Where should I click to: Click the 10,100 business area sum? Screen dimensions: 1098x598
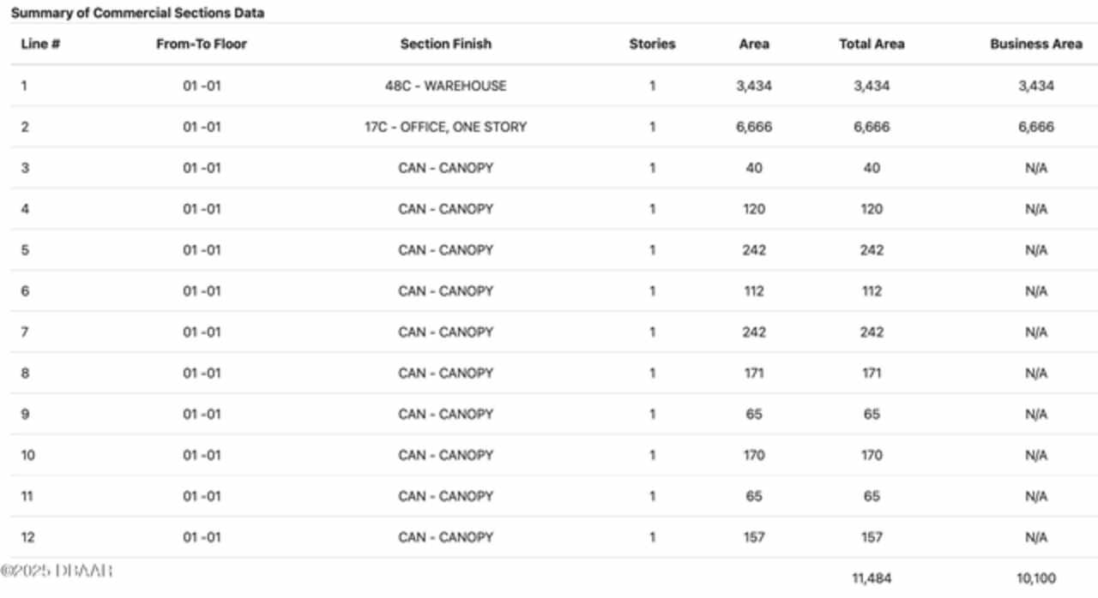[1036, 578]
